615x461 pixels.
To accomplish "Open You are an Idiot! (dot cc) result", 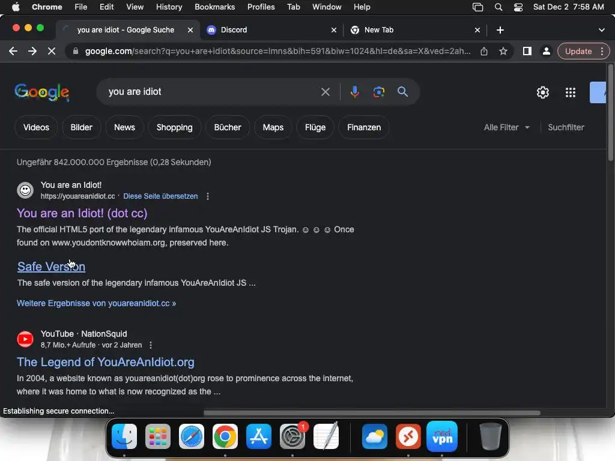I will coord(82,213).
